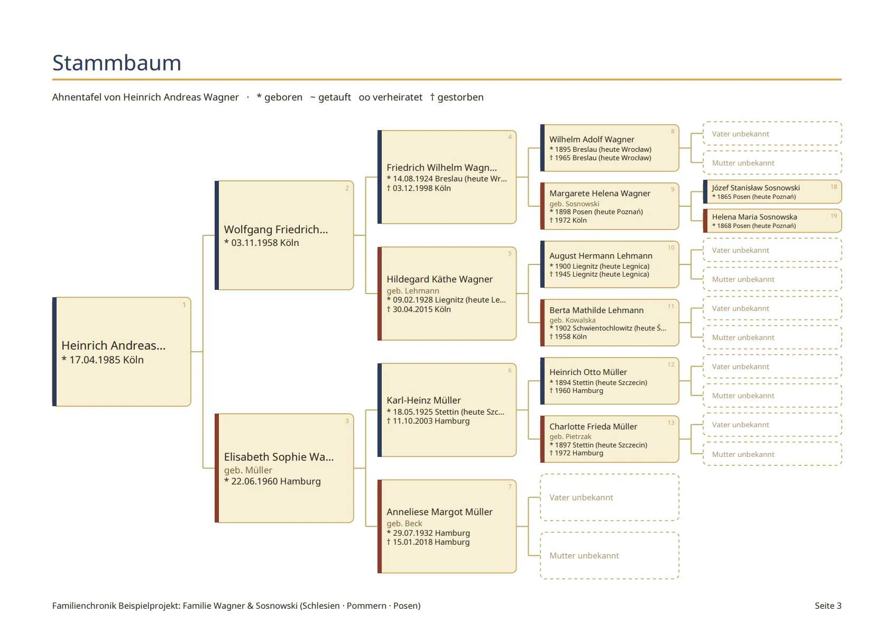This screenshot has width=893, height=632.
Task: Click 'Ahnentafel von Heinrich Andreas Wagner' subtitle
Action: click(145, 97)
